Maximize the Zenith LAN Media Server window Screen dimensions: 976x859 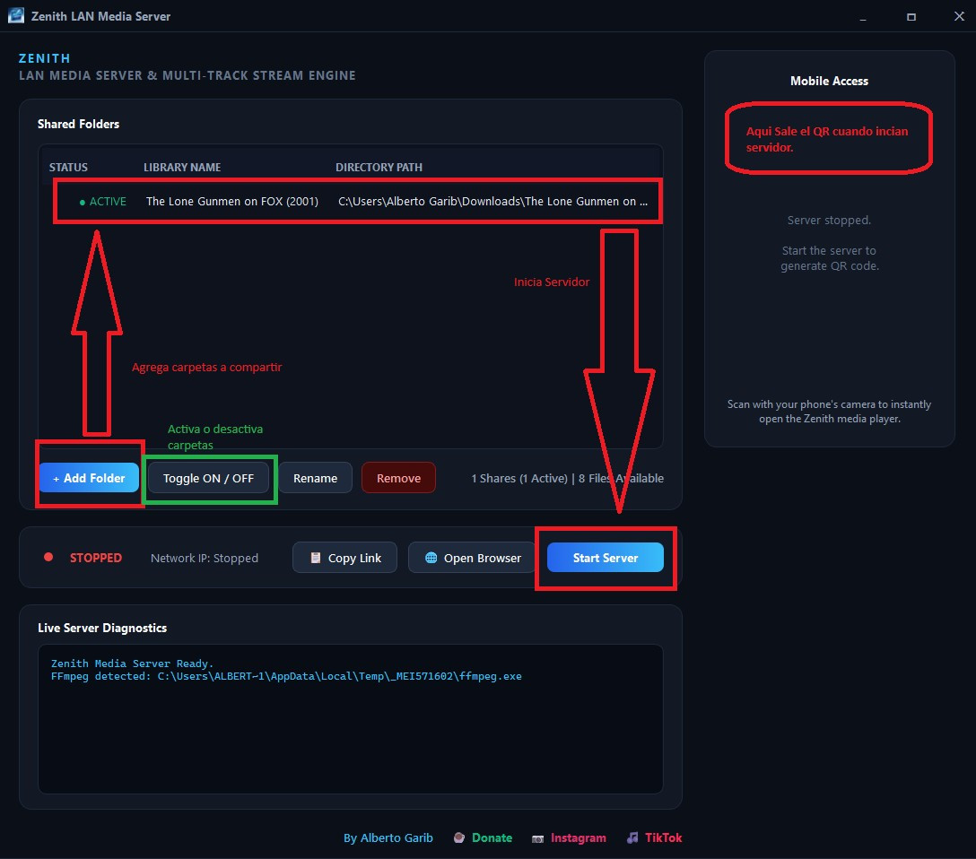point(911,16)
